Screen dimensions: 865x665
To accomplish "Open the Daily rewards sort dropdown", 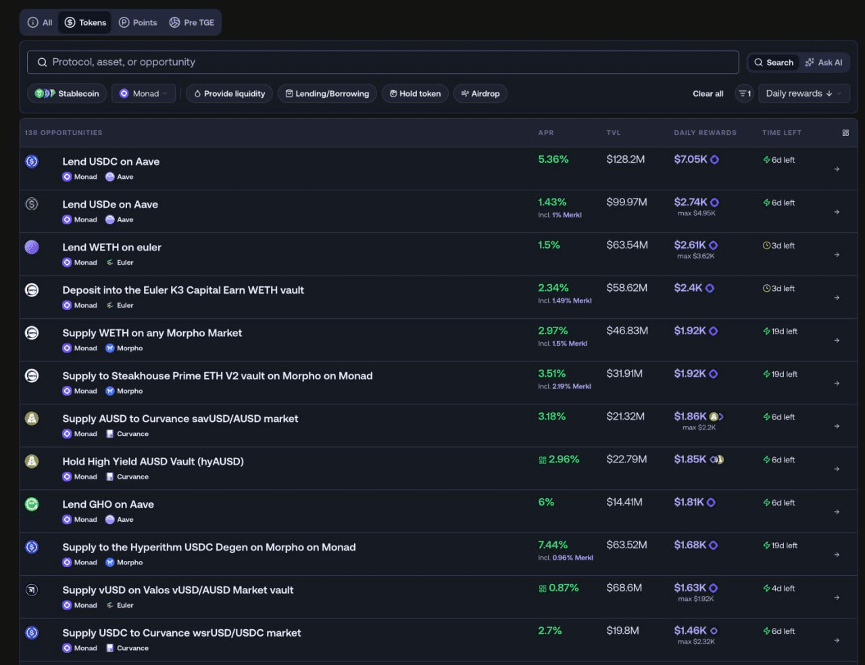I will 804,94.
